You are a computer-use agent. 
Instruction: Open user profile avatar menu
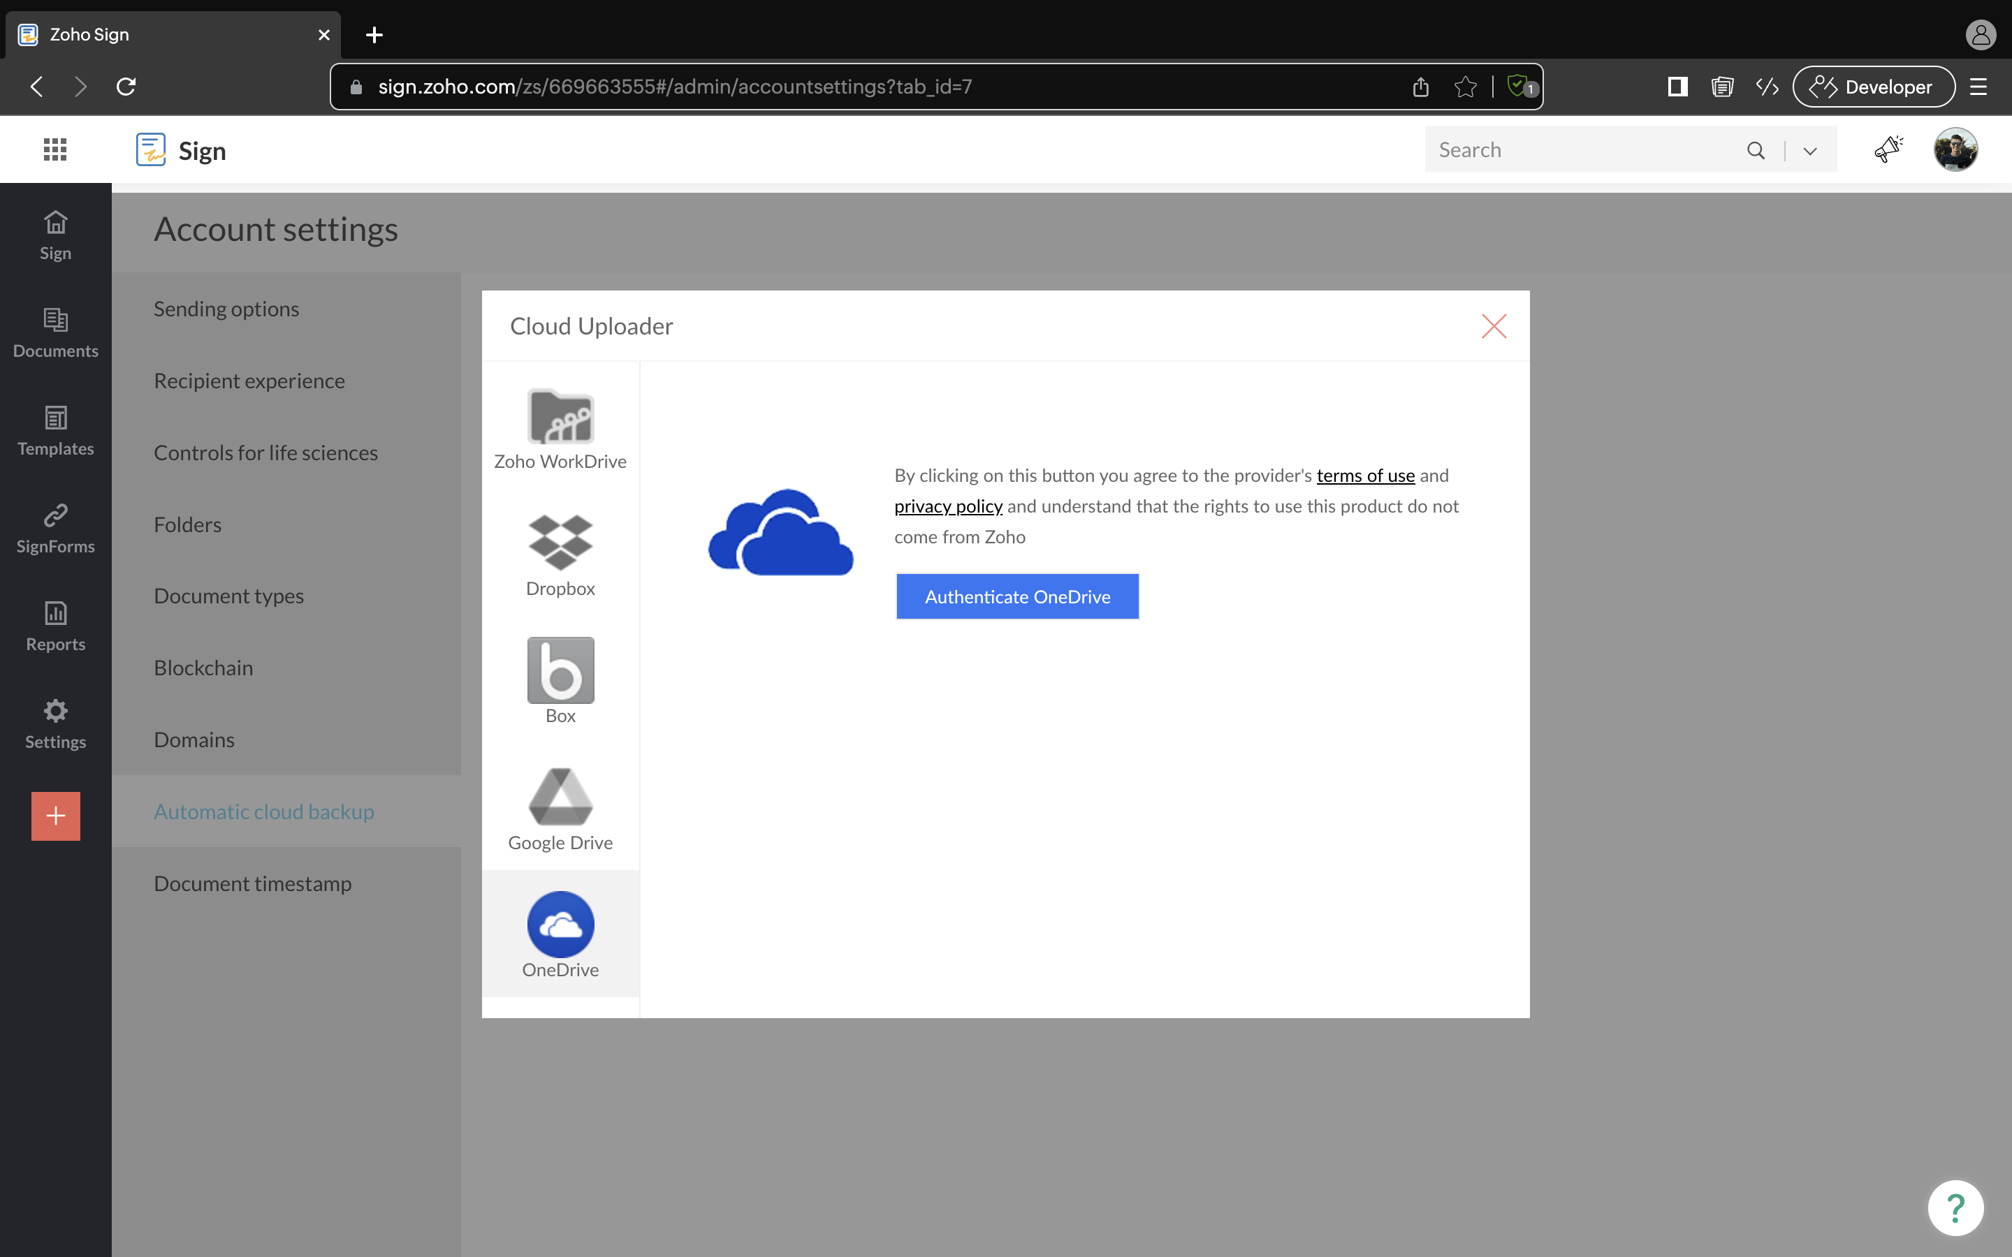[1955, 149]
